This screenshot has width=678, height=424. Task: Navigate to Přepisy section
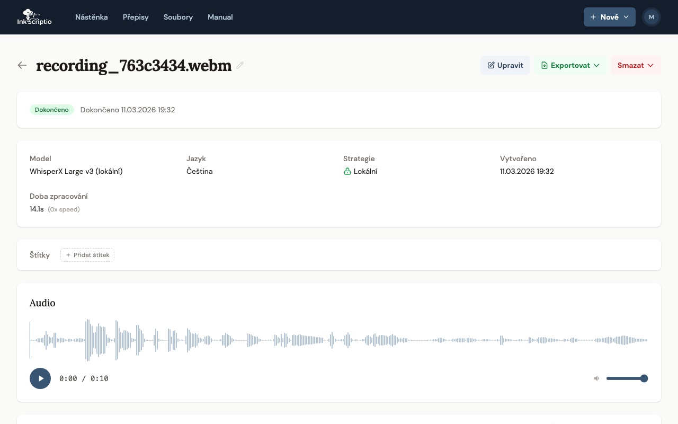(x=136, y=17)
